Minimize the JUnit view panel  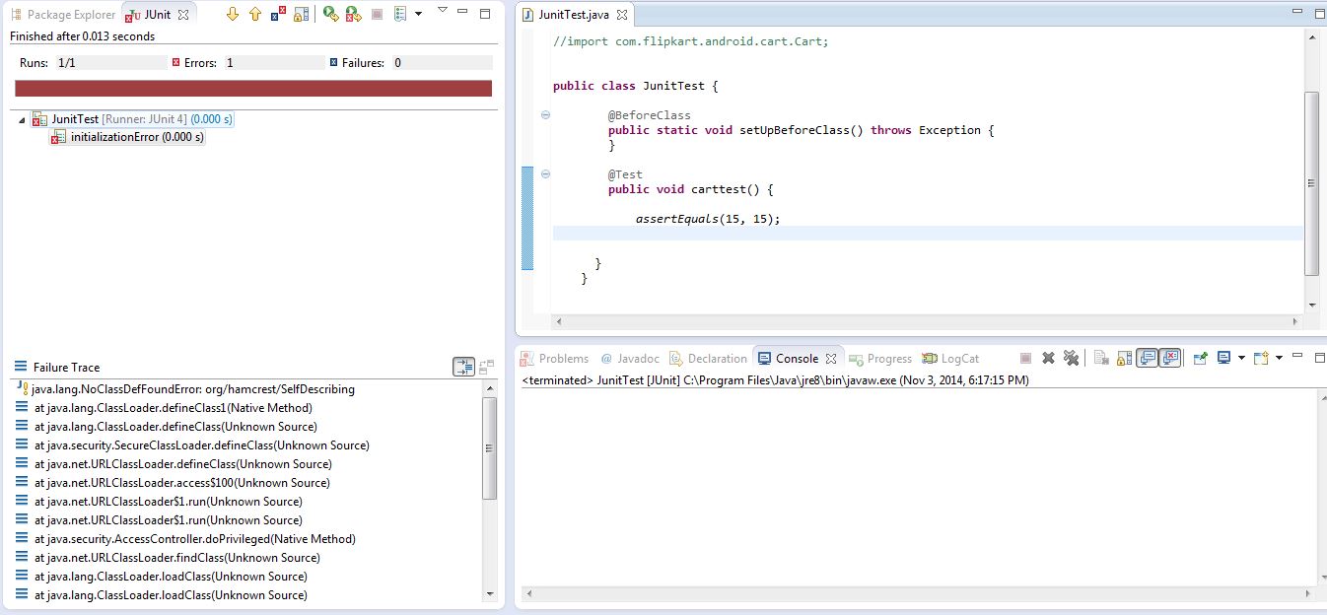(x=462, y=13)
